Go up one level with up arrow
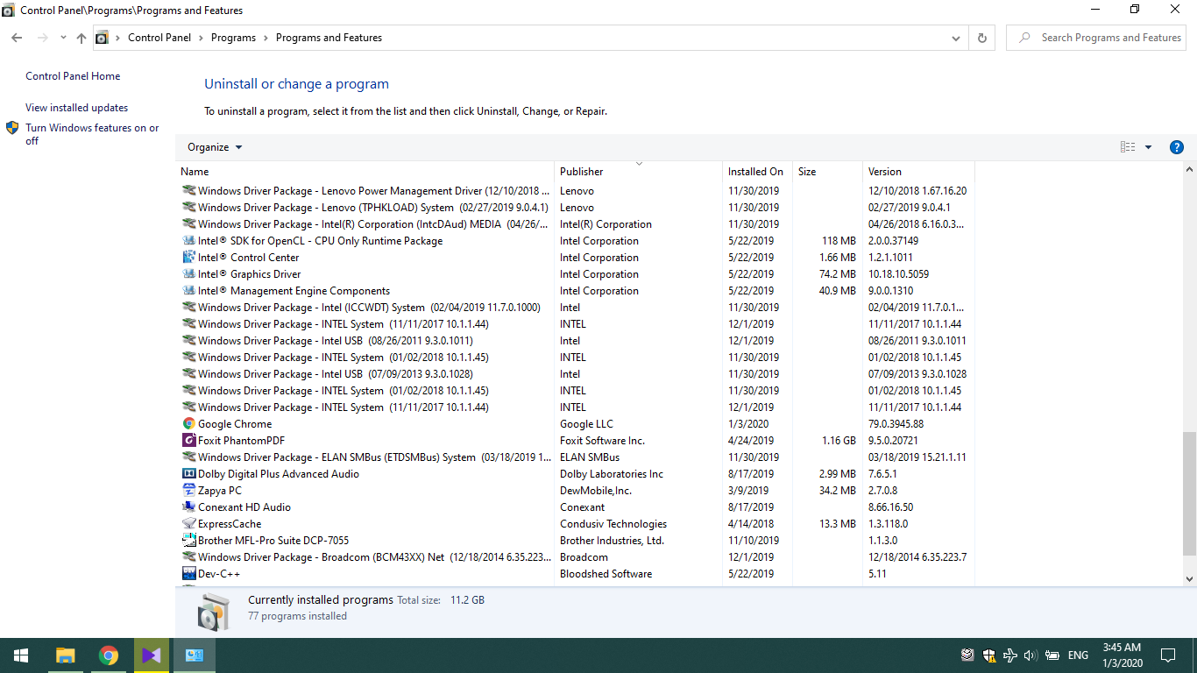Viewport: 1197px width, 673px height. coord(81,38)
